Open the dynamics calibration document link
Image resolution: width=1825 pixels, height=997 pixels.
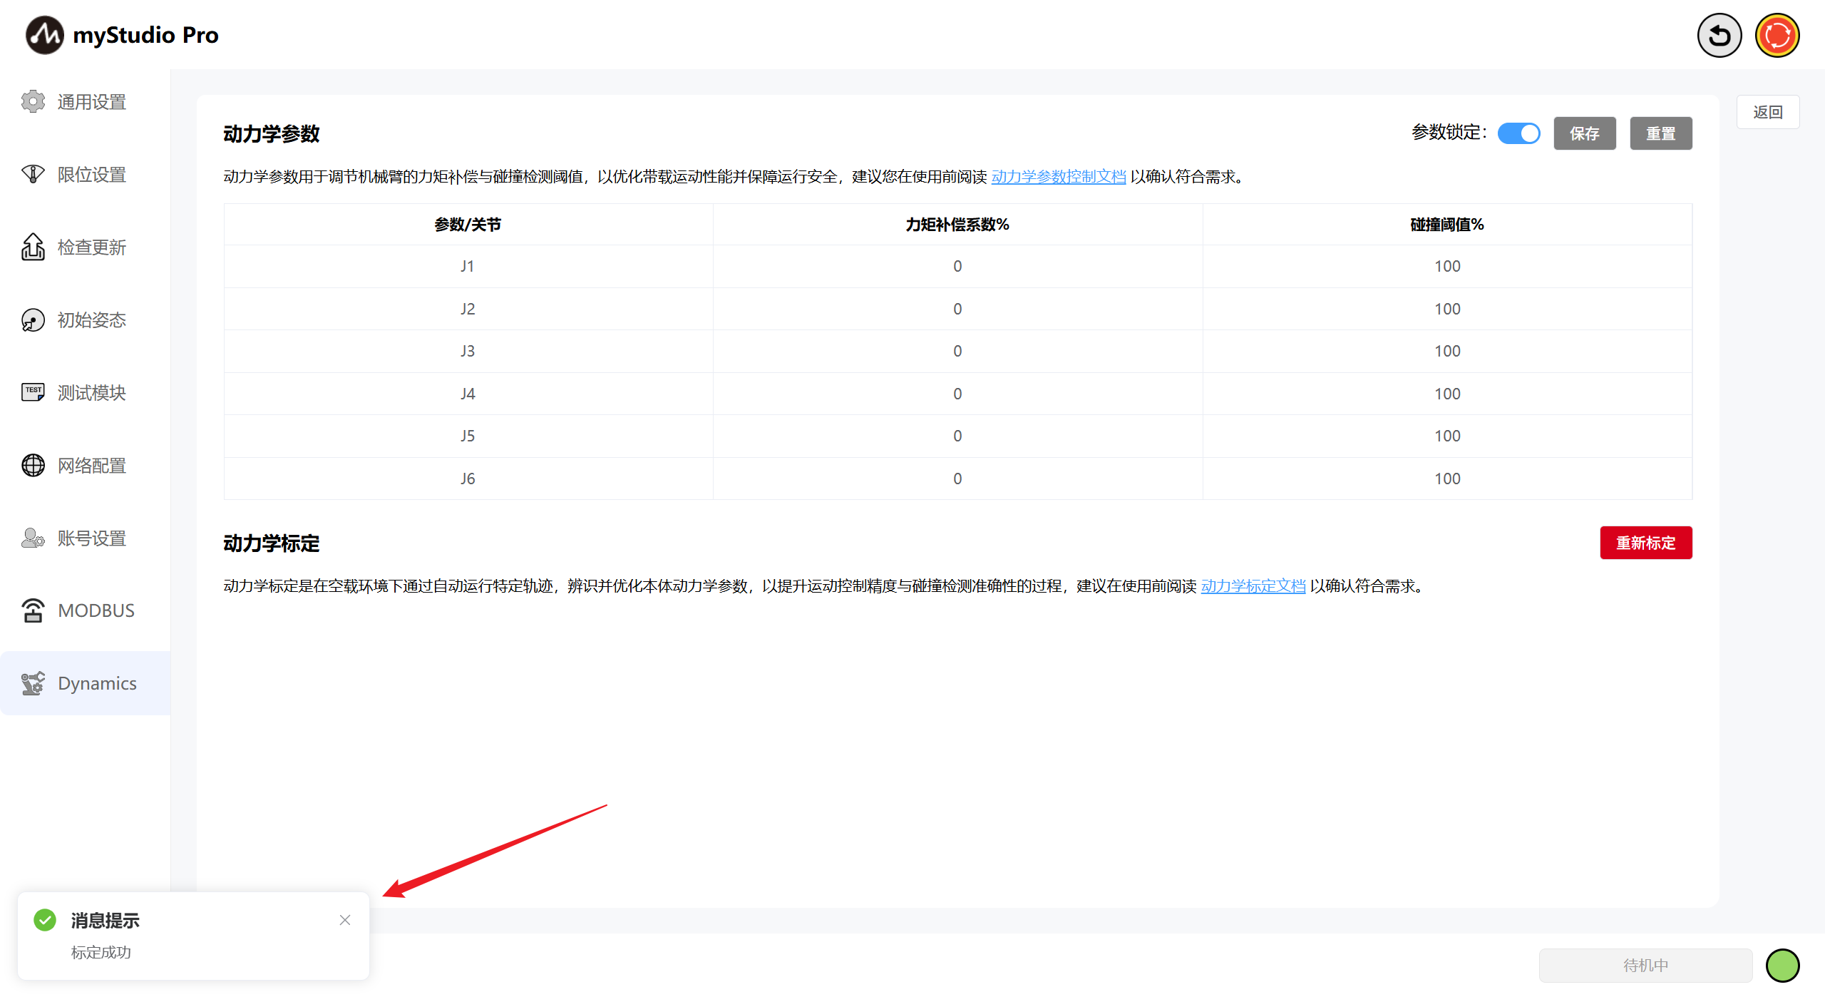coord(1253,586)
